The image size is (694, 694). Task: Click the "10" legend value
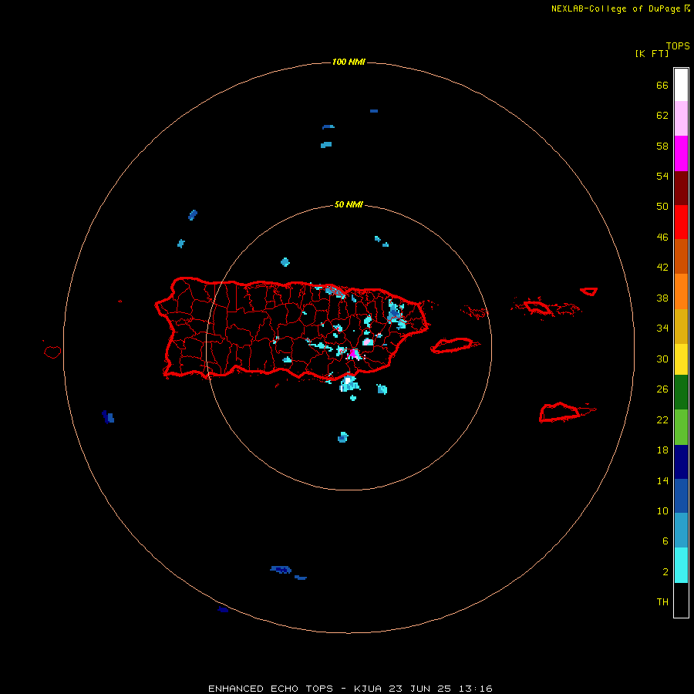click(x=662, y=511)
